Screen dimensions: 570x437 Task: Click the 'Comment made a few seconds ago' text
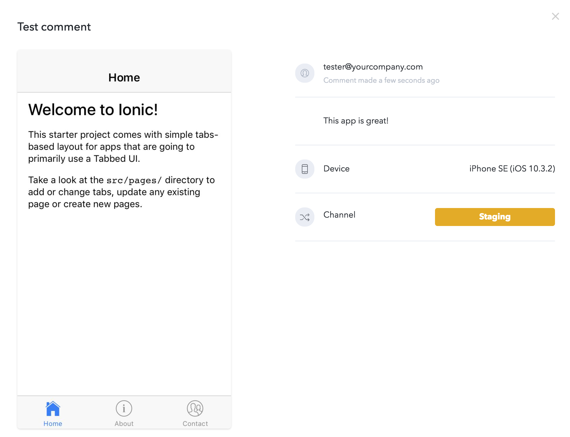[381, 80]
